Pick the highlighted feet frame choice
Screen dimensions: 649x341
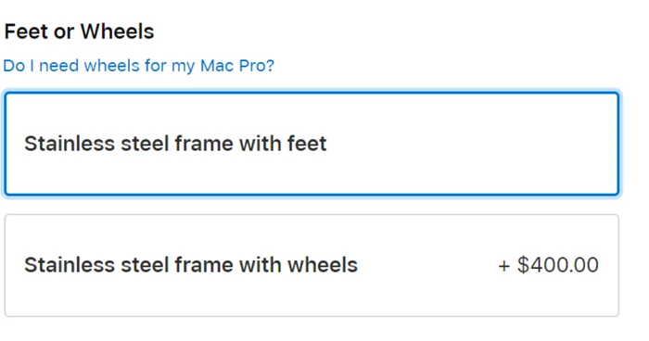coord(312,144)
